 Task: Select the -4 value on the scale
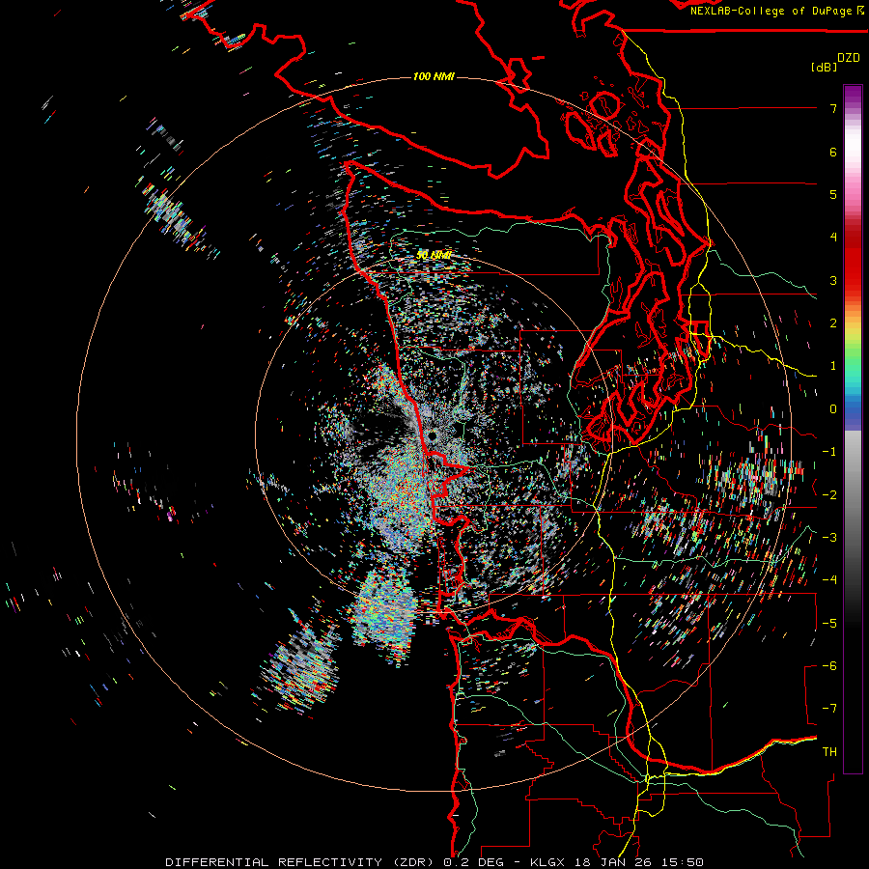(x=829, y=580)
